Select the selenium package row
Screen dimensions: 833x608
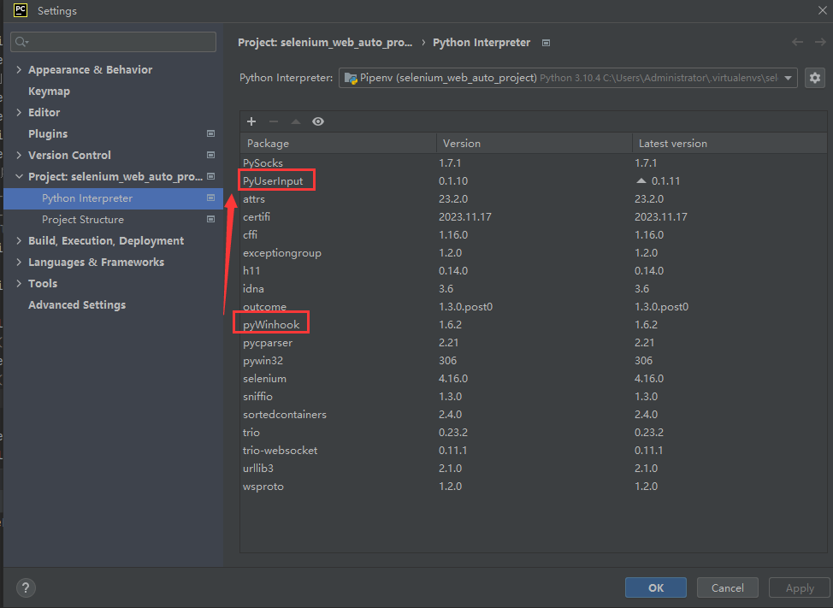[x=265, y=379]
